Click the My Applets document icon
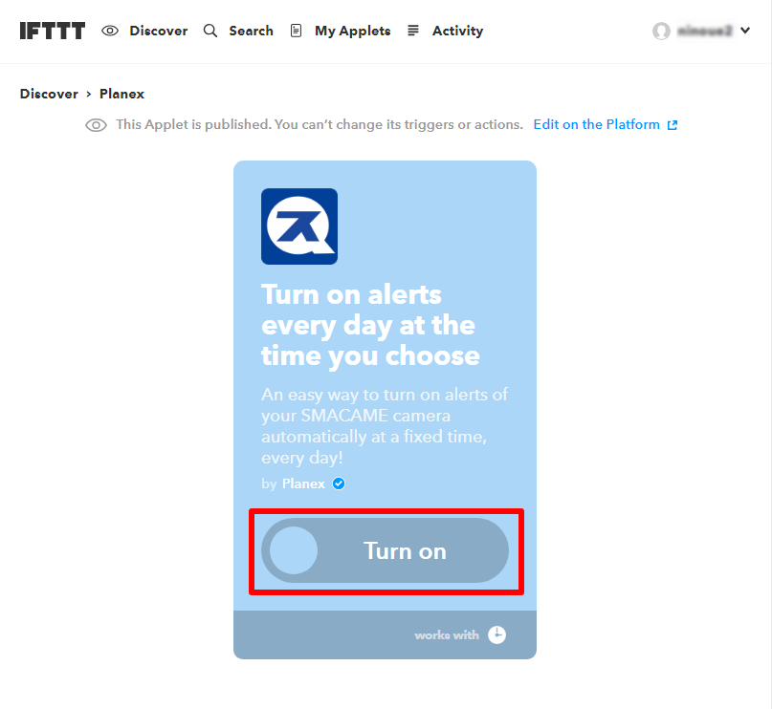The height and width of the screenshot is (709, 772). [x=296, y=31]
